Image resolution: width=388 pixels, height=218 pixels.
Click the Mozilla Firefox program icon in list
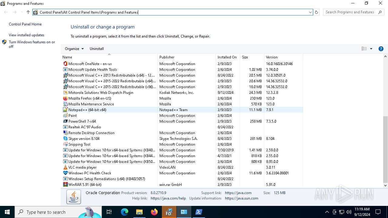pos(65,98)
